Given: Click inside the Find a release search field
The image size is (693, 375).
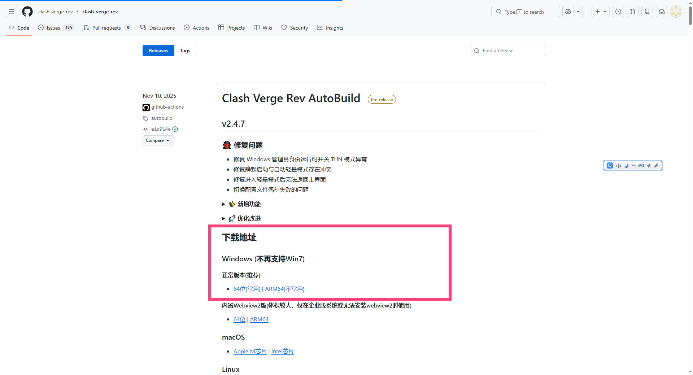Looking at the screenshot, I should [x=507, y=51].
